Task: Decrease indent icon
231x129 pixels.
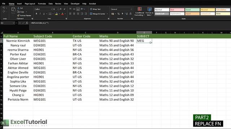Action: point(82,14)
